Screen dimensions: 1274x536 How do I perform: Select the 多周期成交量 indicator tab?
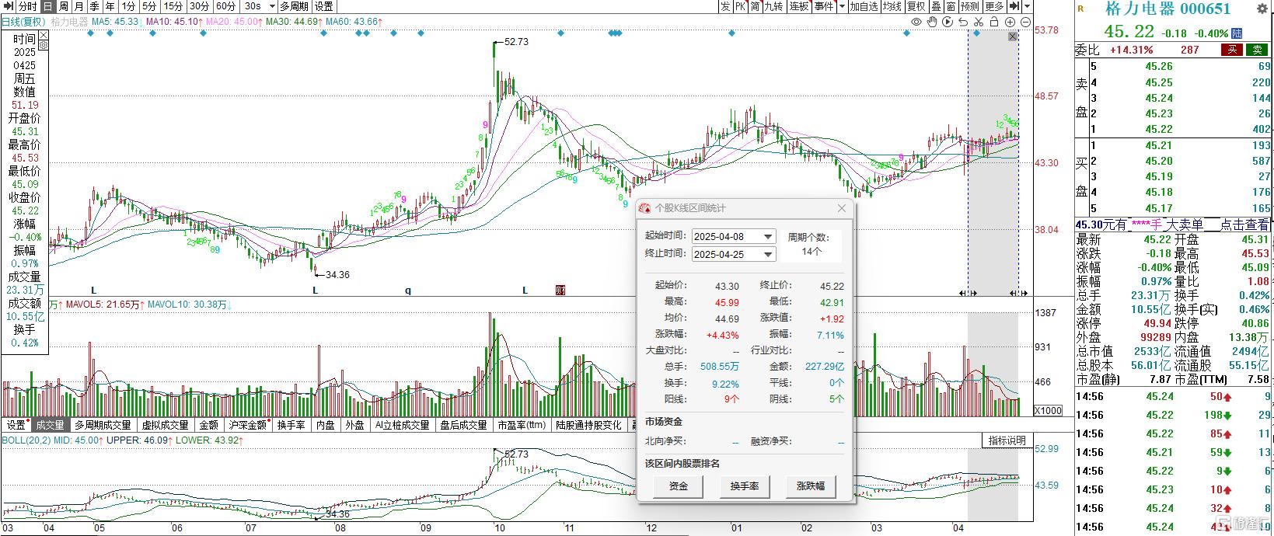point(103,425)
